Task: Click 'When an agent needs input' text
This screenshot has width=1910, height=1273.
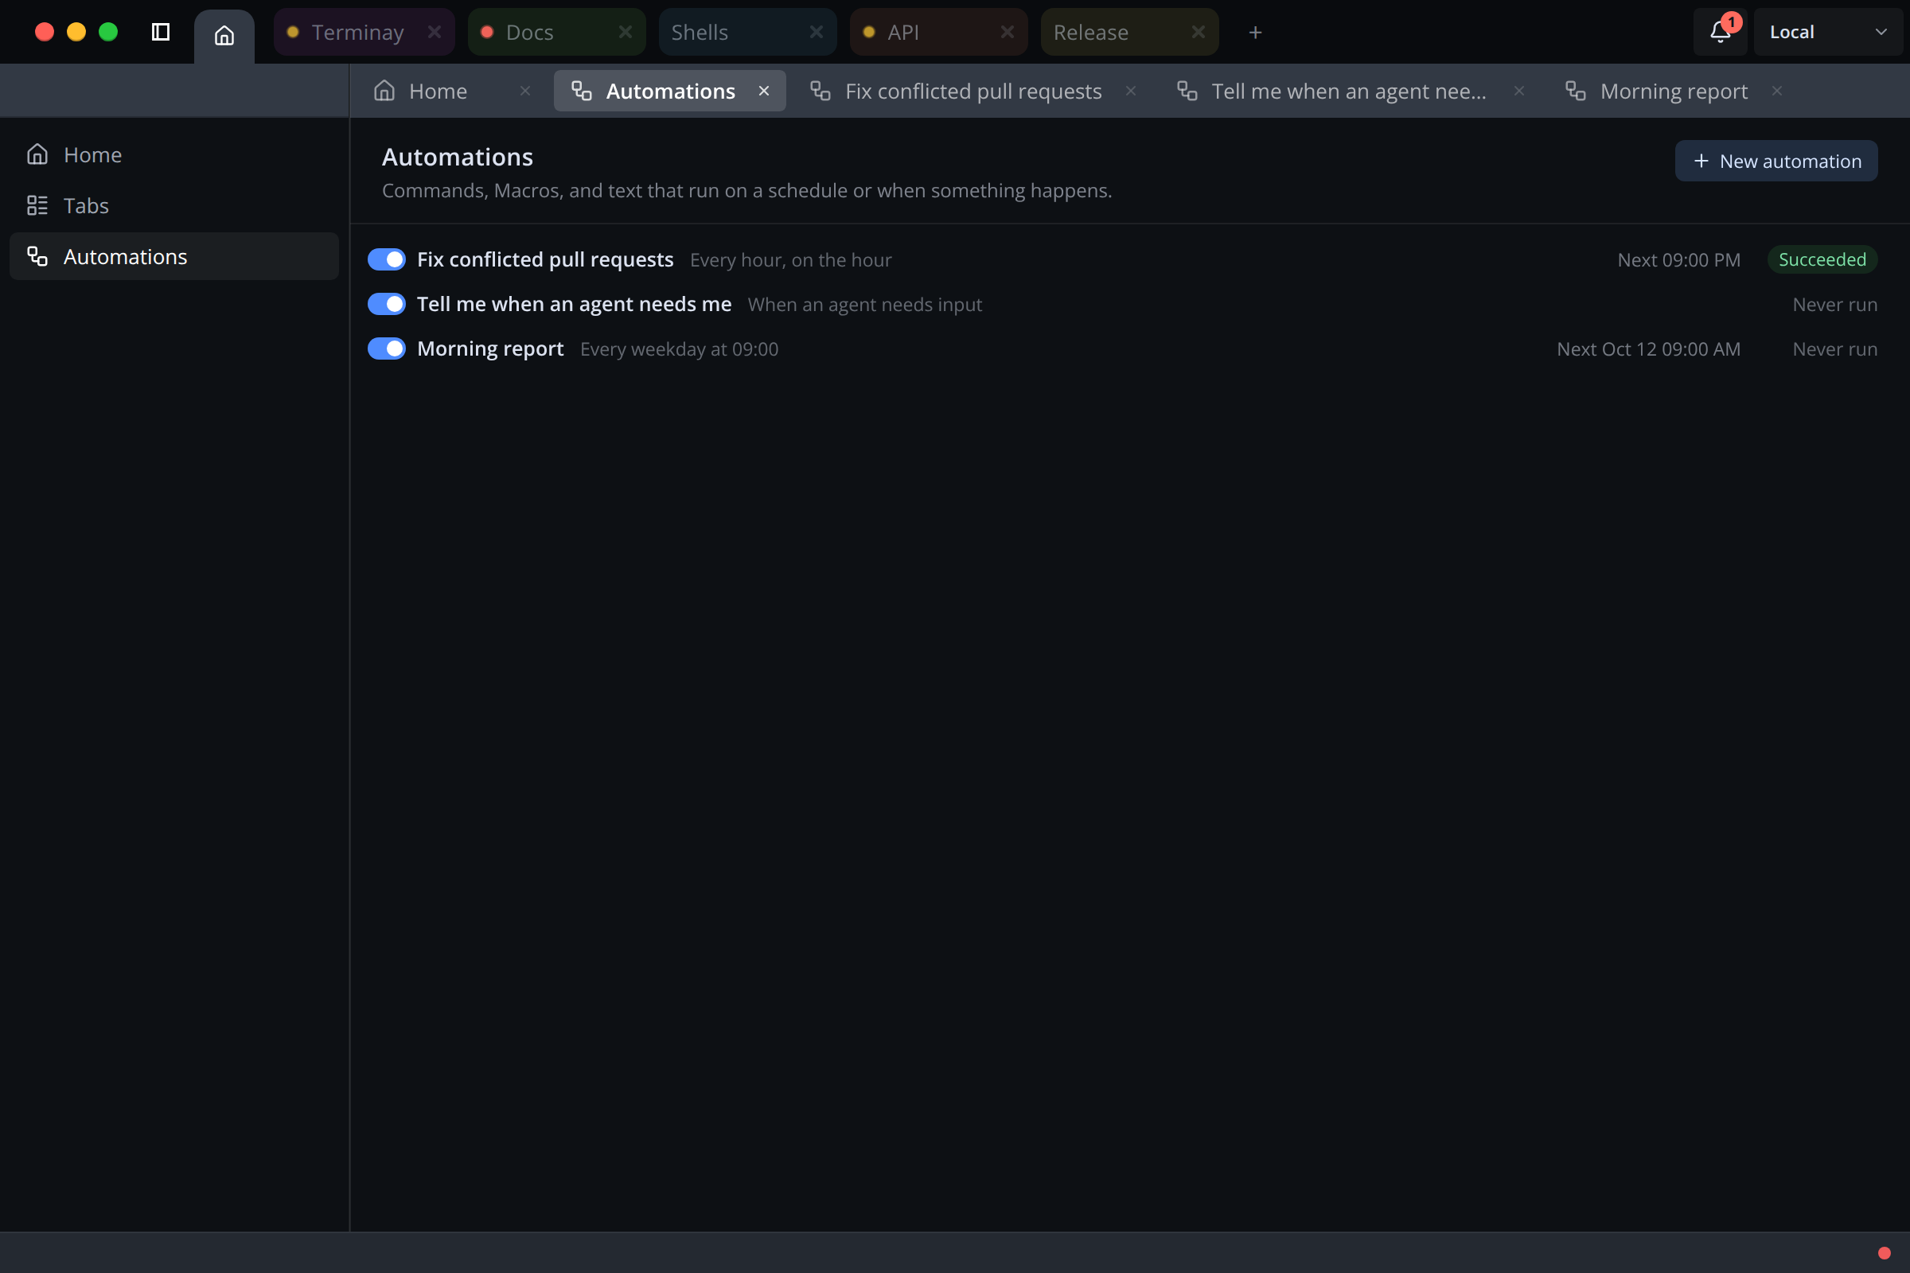Action: click(x=865, y=305)
